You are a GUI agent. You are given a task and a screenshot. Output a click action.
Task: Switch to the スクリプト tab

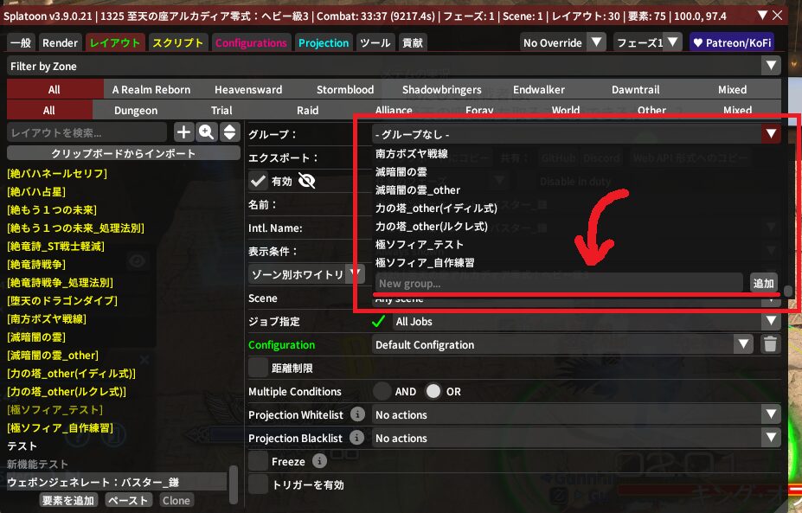(x=178, y=42)
